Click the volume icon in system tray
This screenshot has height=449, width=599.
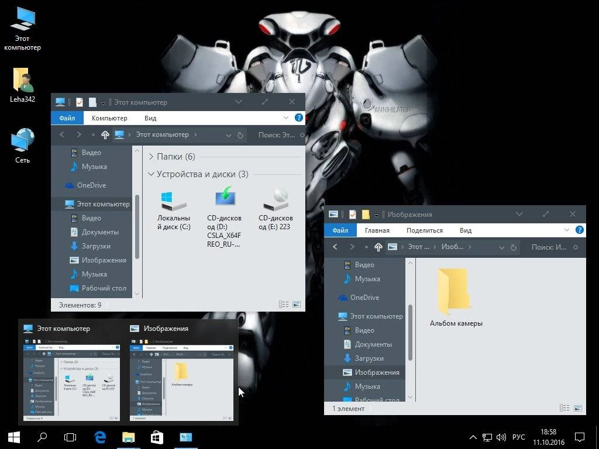click(x=501, y=437)
